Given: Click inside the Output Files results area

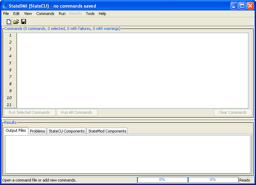Looking at the screenshot, I should pos(128,154).
